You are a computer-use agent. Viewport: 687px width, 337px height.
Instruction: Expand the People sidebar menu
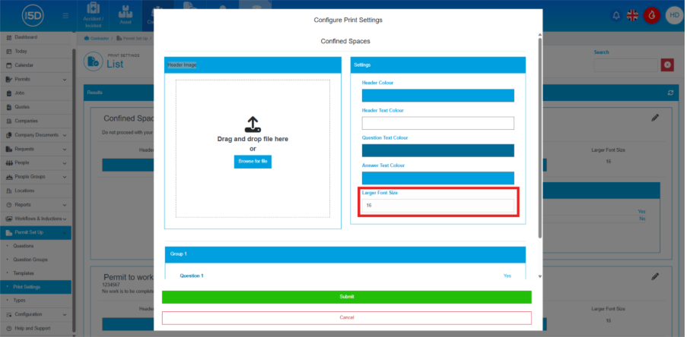pos(36,162)
